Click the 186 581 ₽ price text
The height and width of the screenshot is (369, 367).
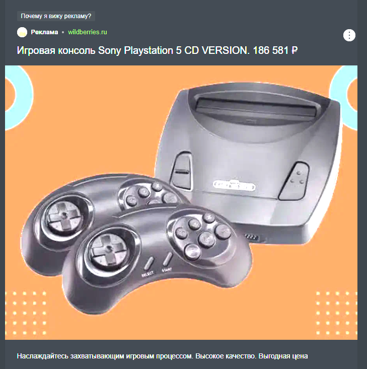point(275,50)
